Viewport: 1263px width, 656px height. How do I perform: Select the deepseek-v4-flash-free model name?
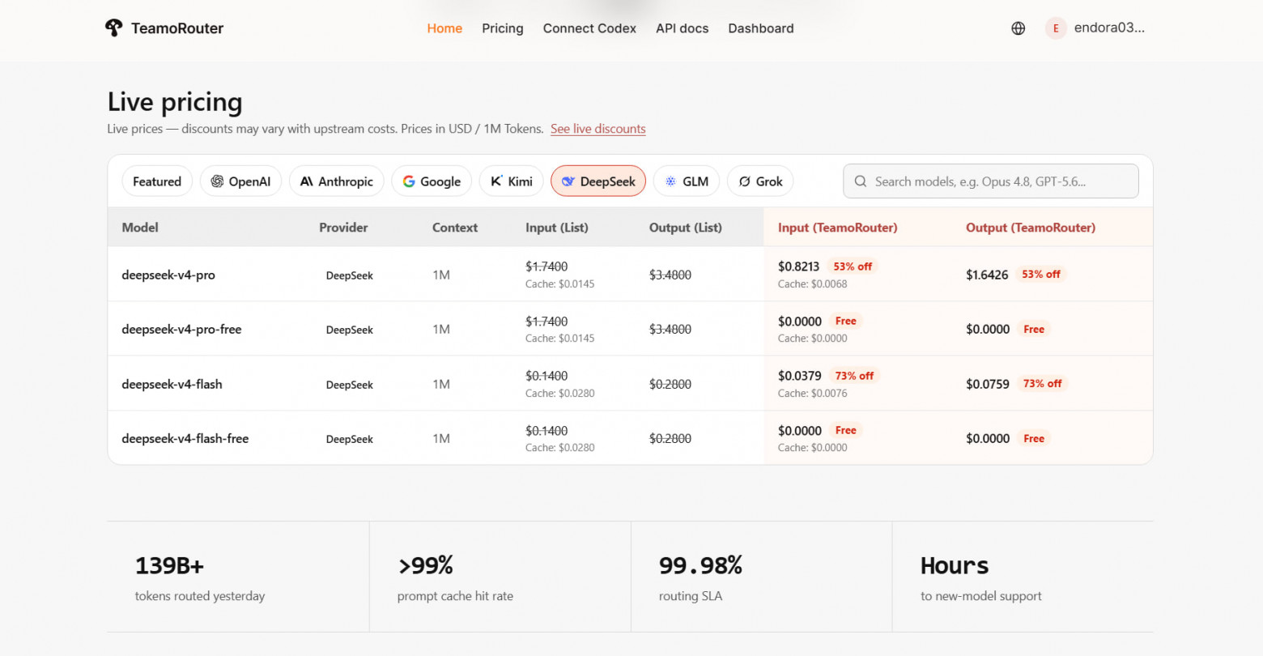(x=185, y=439)
